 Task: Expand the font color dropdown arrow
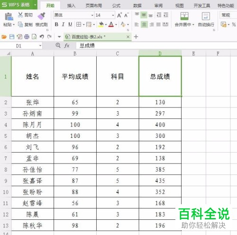coord(116,25)
